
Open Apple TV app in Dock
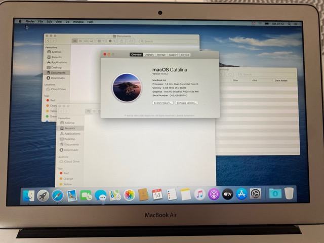[227, 194]
